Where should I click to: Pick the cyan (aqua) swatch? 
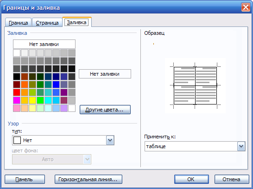coord(48,100)
